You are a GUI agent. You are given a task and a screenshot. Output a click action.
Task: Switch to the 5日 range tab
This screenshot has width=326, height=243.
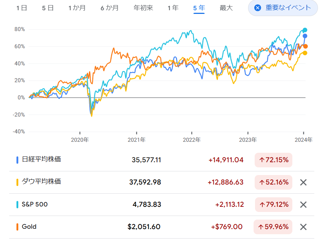tap(48, 8)
